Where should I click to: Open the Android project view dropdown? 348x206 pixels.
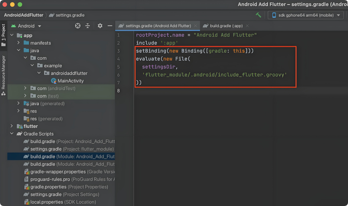26,26
